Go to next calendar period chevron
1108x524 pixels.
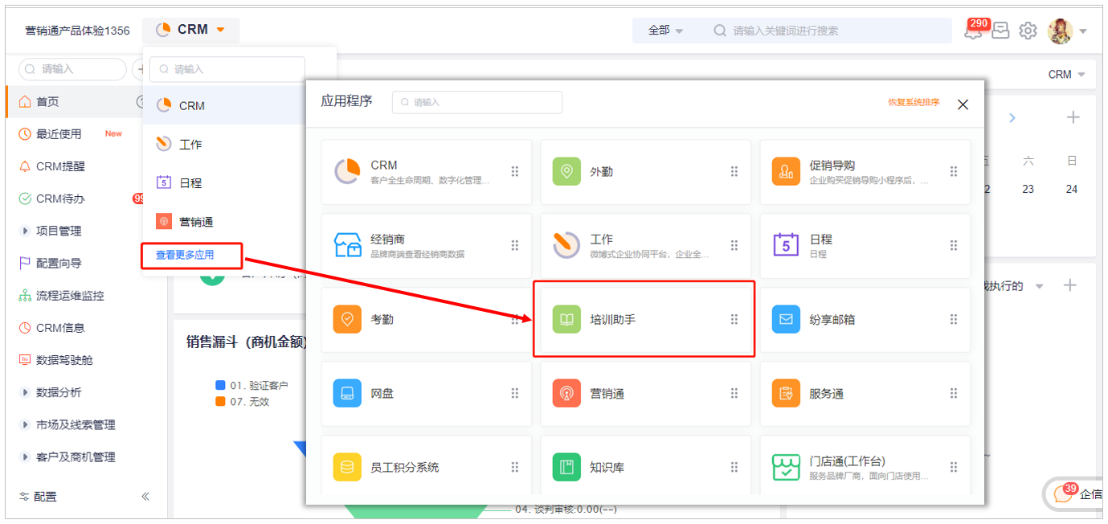(x=1012, y=117)
